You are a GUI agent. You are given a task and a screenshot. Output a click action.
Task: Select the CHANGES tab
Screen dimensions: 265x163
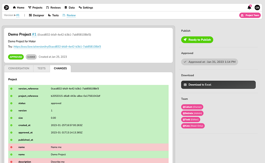click(x=60, y=68)
